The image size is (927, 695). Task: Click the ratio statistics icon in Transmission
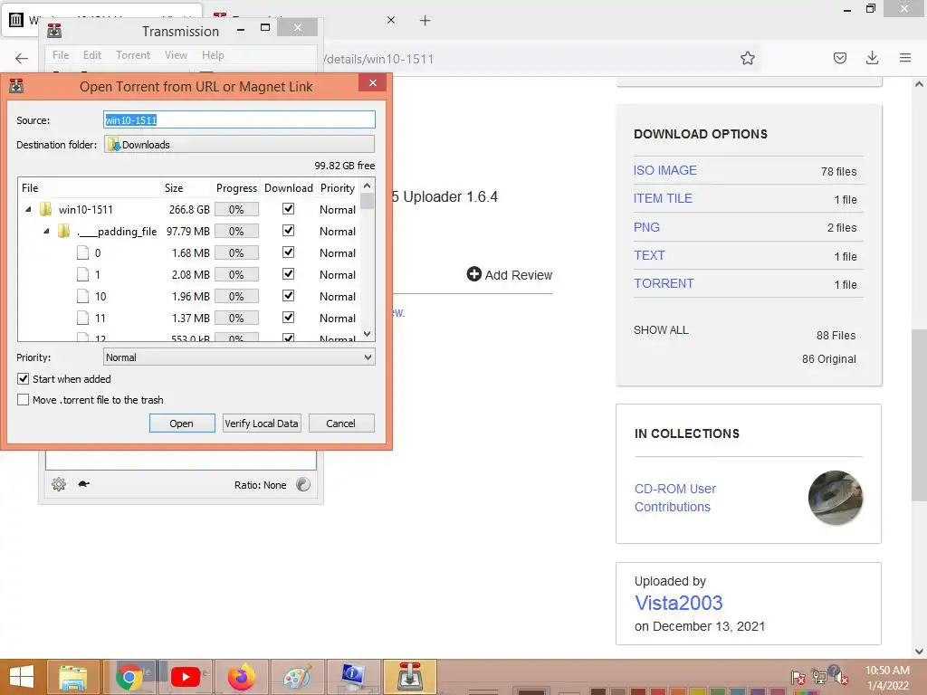(303, 485)
